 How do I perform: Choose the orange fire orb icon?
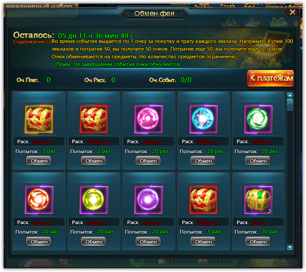[x=39, y=200]
